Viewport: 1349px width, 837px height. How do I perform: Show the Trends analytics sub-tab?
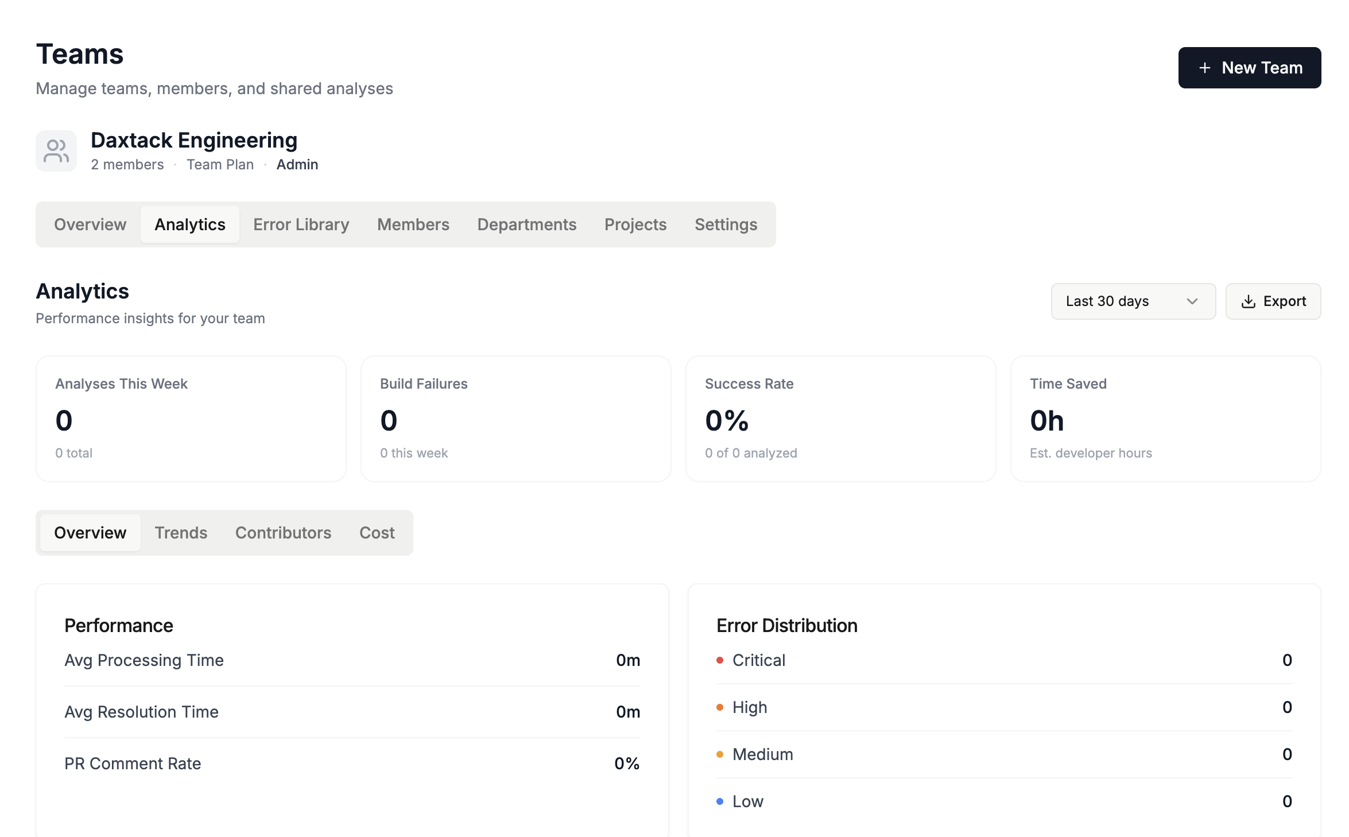coord(181,533)
